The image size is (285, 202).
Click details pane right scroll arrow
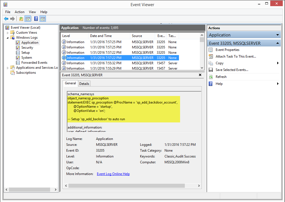pos(199,186)
